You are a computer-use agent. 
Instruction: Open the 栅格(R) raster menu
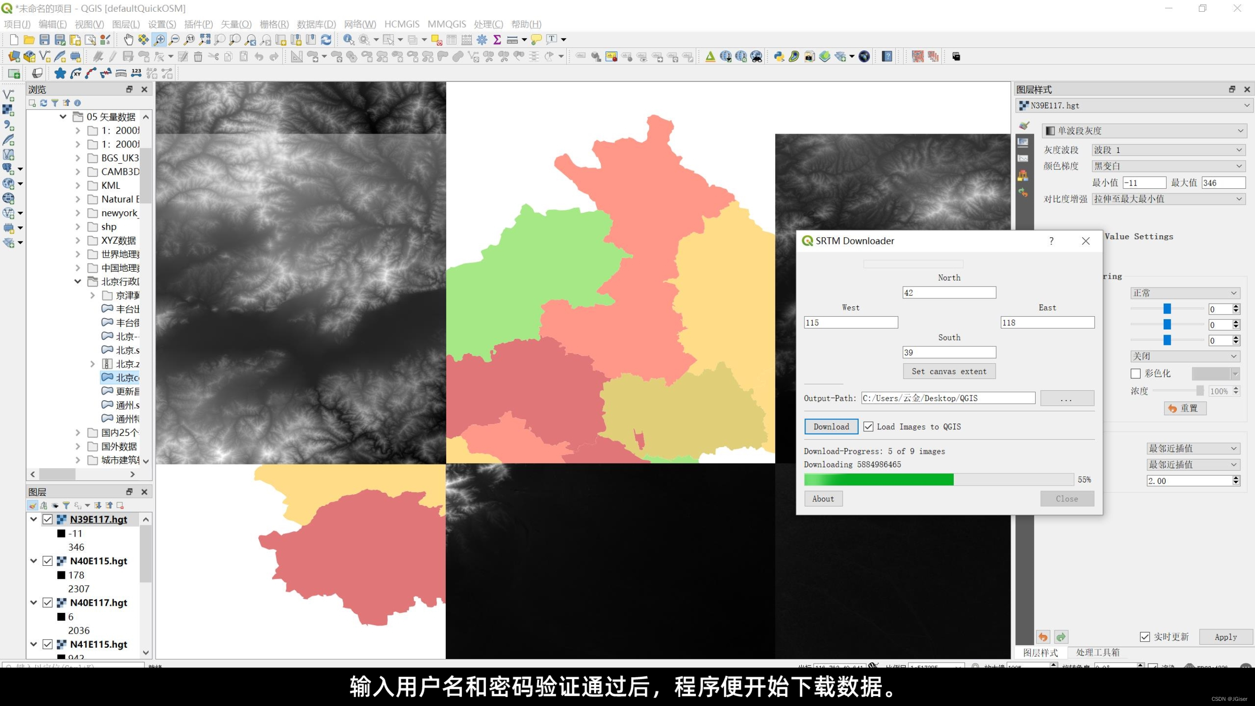(274, 24)
